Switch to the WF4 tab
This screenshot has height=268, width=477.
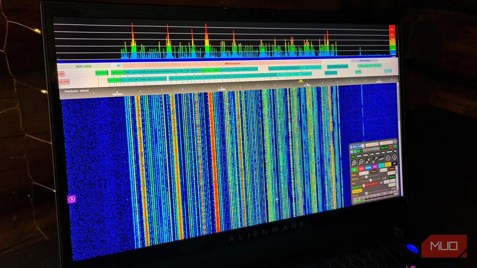click(361, 169)
